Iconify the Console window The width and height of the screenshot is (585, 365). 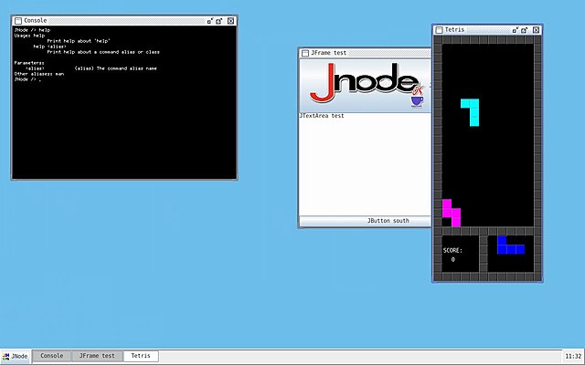tap(210, 21)
